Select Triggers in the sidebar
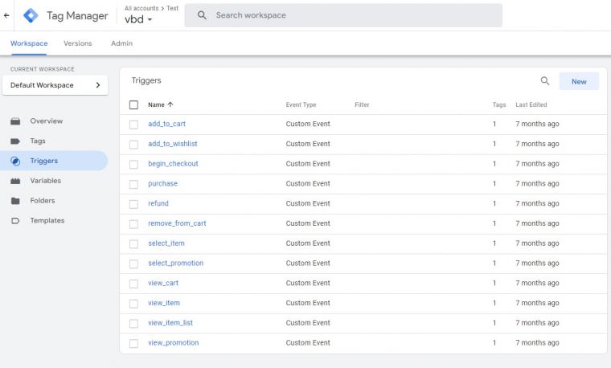This screenshot has width=611, height=368. click(x=54, y=161)
